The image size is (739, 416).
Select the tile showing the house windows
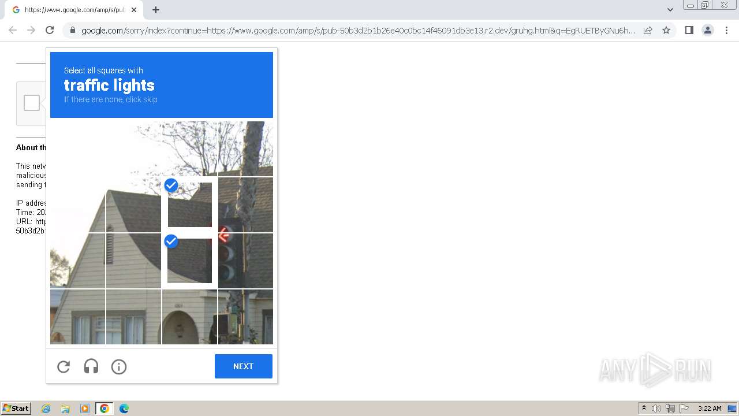(133, 317)
